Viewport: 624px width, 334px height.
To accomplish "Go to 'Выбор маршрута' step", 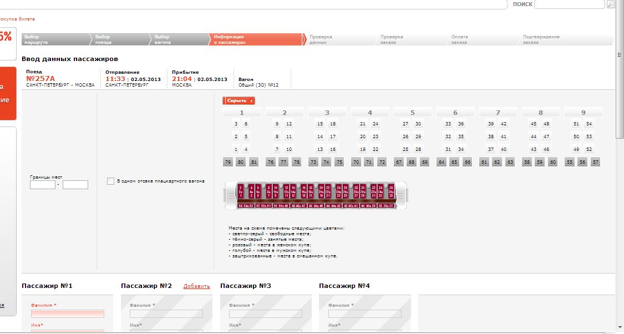I will [54, 39].
